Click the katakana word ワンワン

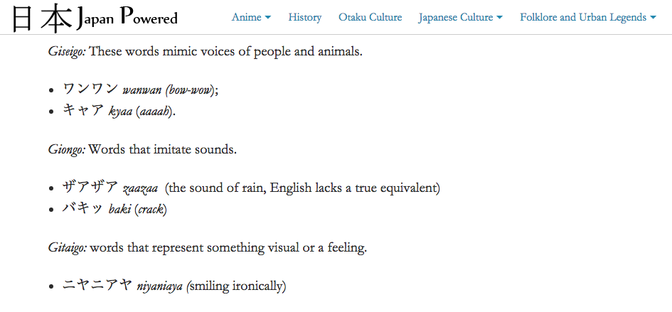(x=90, y=89)
